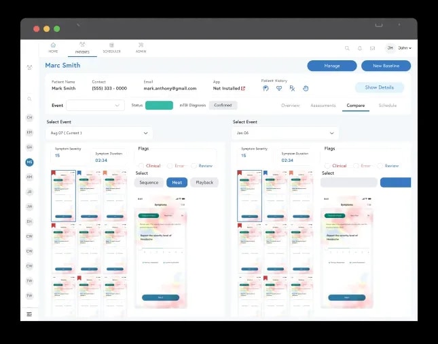438x344 pixels.
Task: Choose the Sequence view button
Action: pos(149,182)
